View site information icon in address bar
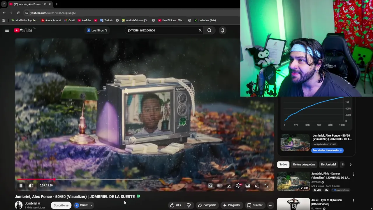The image size is (373, 210). point(27,13)
